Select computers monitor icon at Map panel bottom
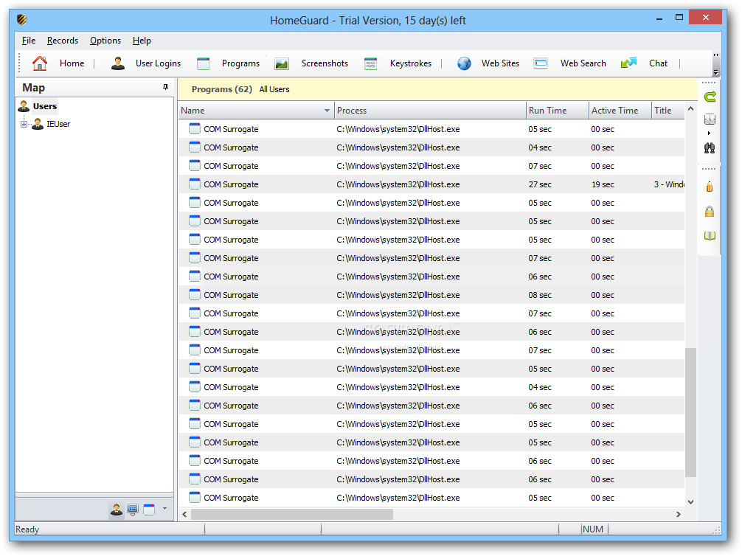 [x=133, y=510]
